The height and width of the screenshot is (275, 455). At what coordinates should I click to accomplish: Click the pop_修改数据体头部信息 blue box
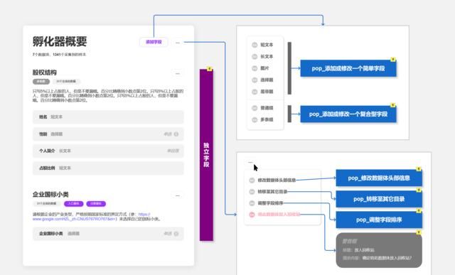[x=379, y=178]
